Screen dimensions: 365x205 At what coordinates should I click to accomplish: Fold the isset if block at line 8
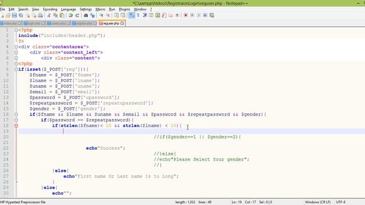click(16, 69)
